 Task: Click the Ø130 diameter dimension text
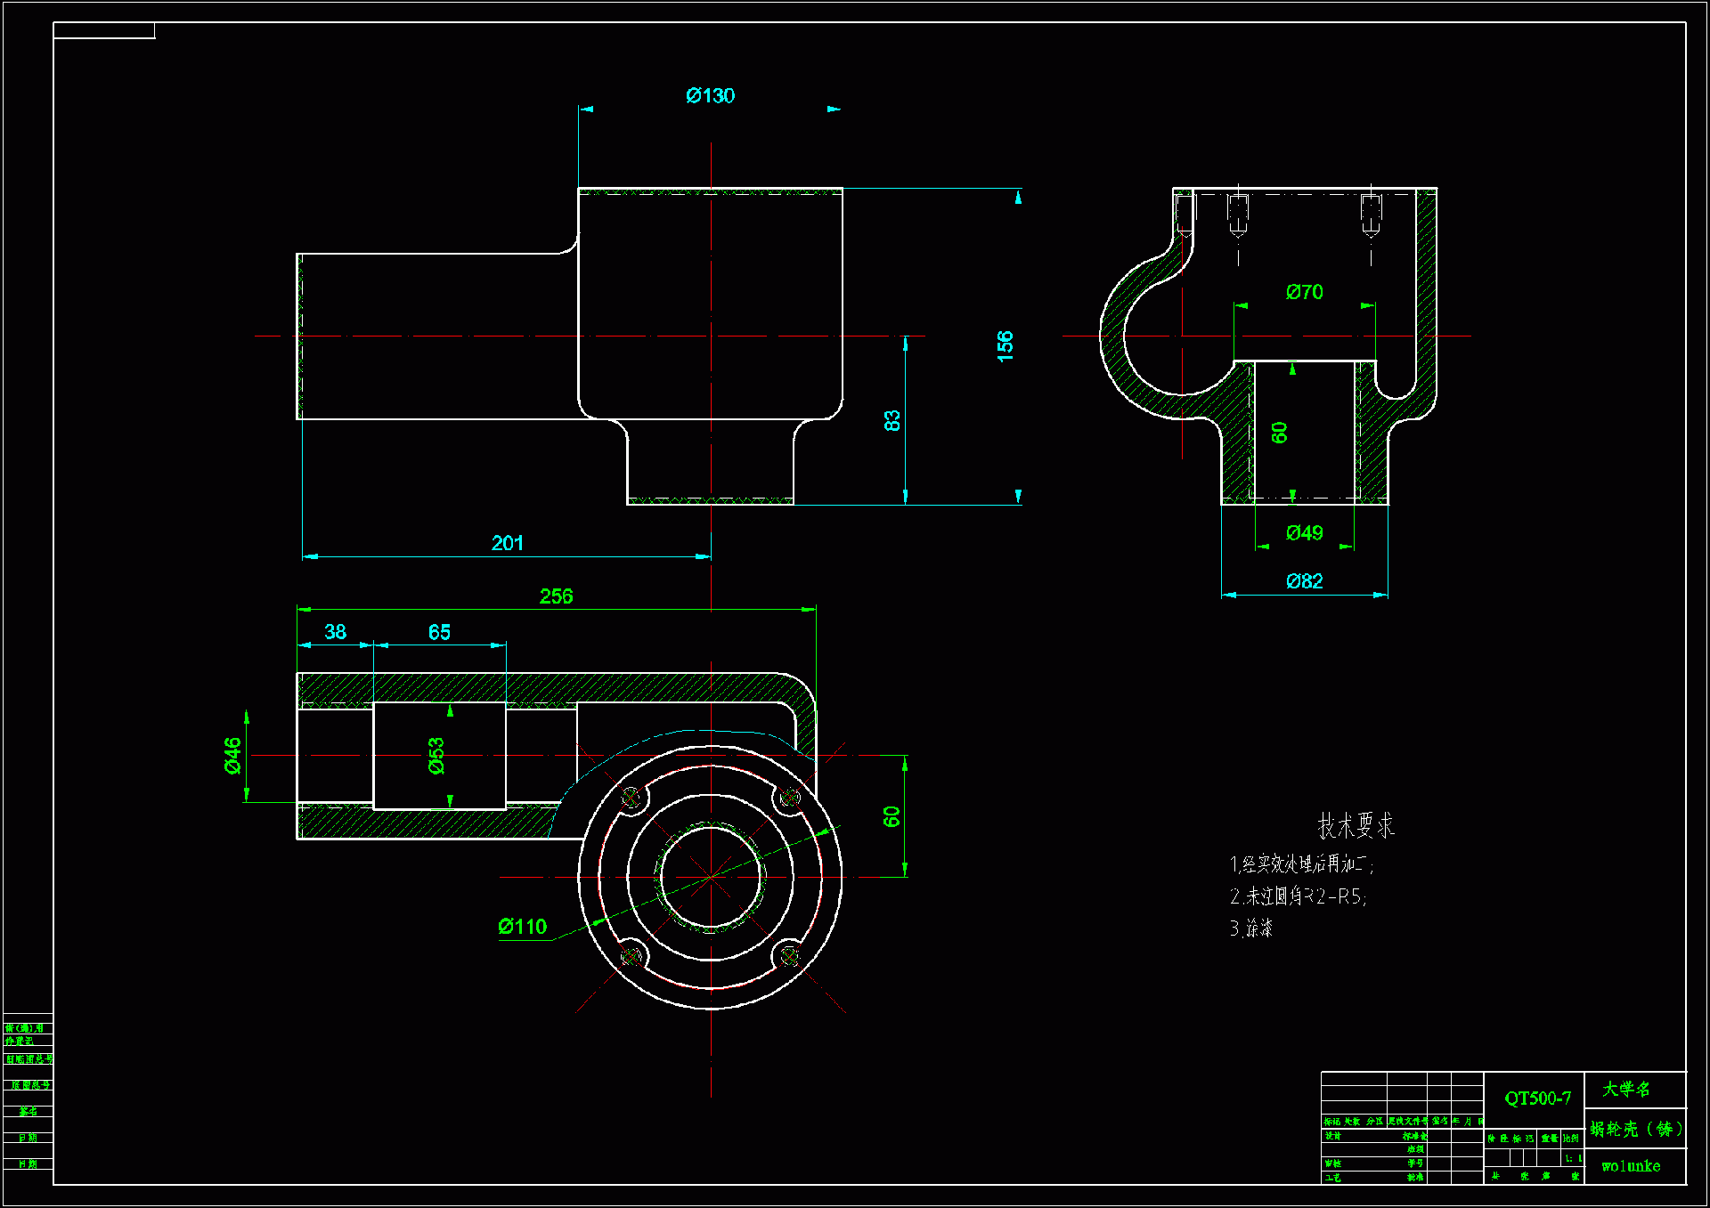point(710,96)
